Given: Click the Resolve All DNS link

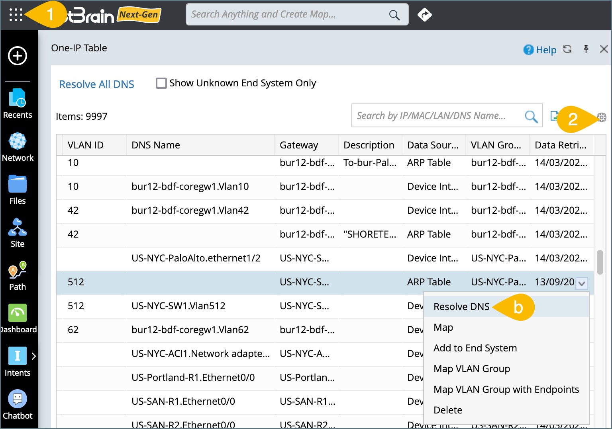Looking at the screenshot, I should [96, 84].
